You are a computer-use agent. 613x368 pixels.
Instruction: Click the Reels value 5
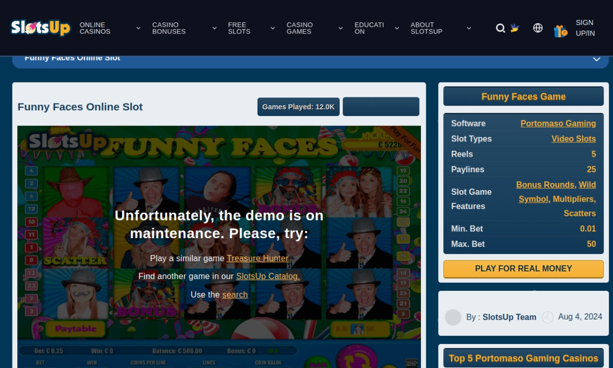(594, 154)
